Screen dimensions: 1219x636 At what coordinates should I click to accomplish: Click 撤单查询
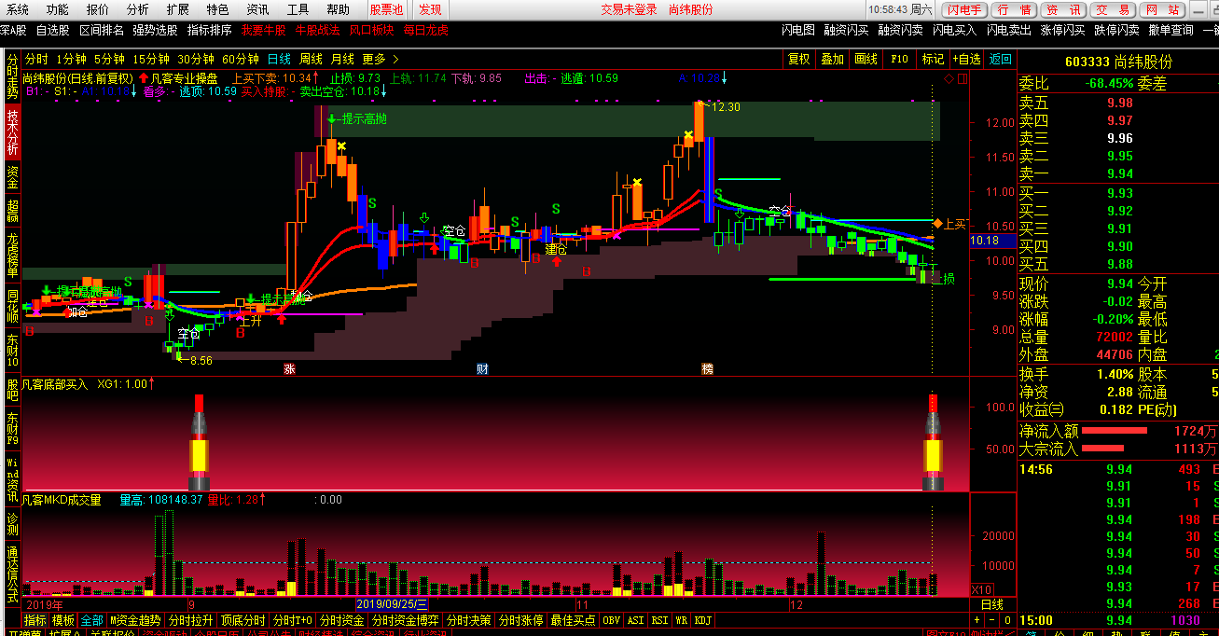point(1171,30)
